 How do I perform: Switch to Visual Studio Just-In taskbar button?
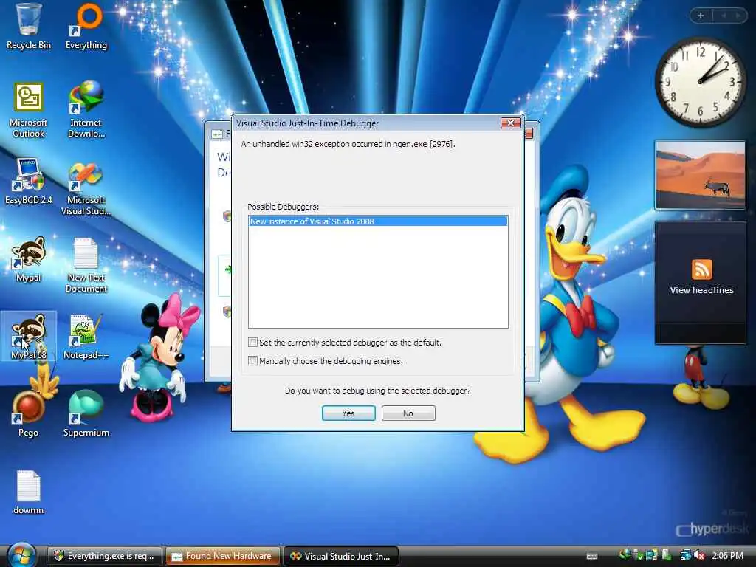point(341,556)
